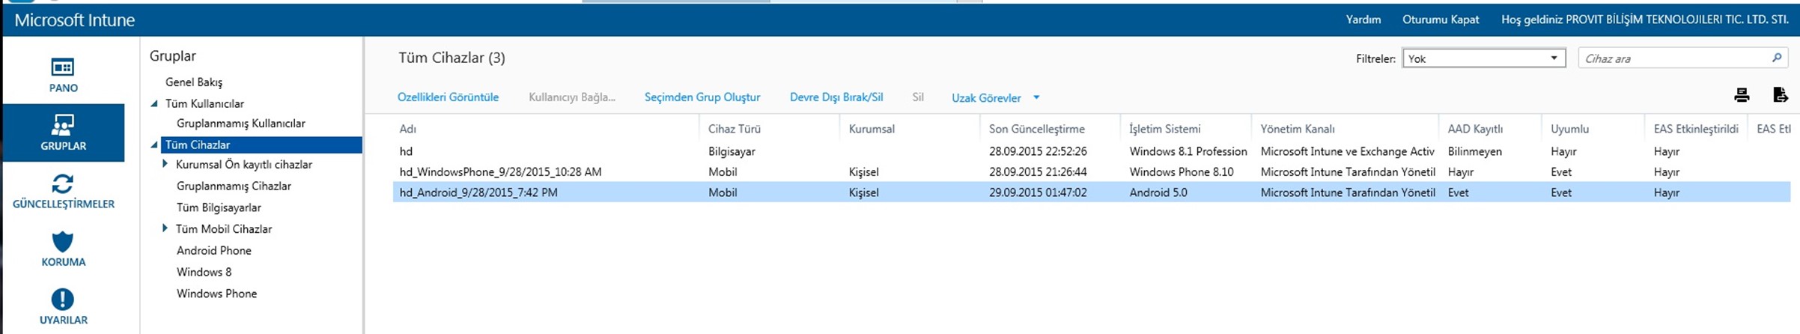Sort by the Uyumlu column header
Image resolution: width=1800 pixels, height=334 pixels.
click(x=1569, y=129)
